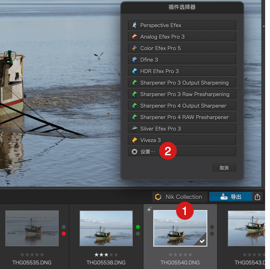
Task: Click the Sharpener Pro 4 RAW Presharpener icon
Action: pos(134,117)
